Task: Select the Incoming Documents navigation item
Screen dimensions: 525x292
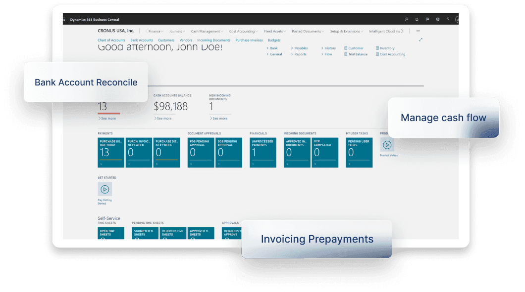Action: point(213,40)
